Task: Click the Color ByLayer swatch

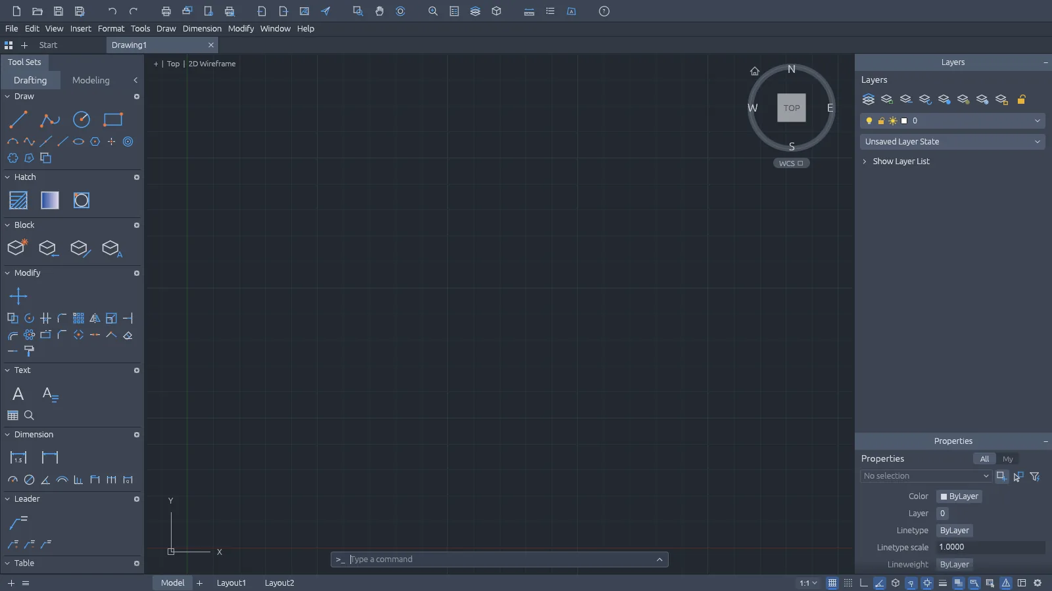Action: pyautogui.click(x=959, y=496)
